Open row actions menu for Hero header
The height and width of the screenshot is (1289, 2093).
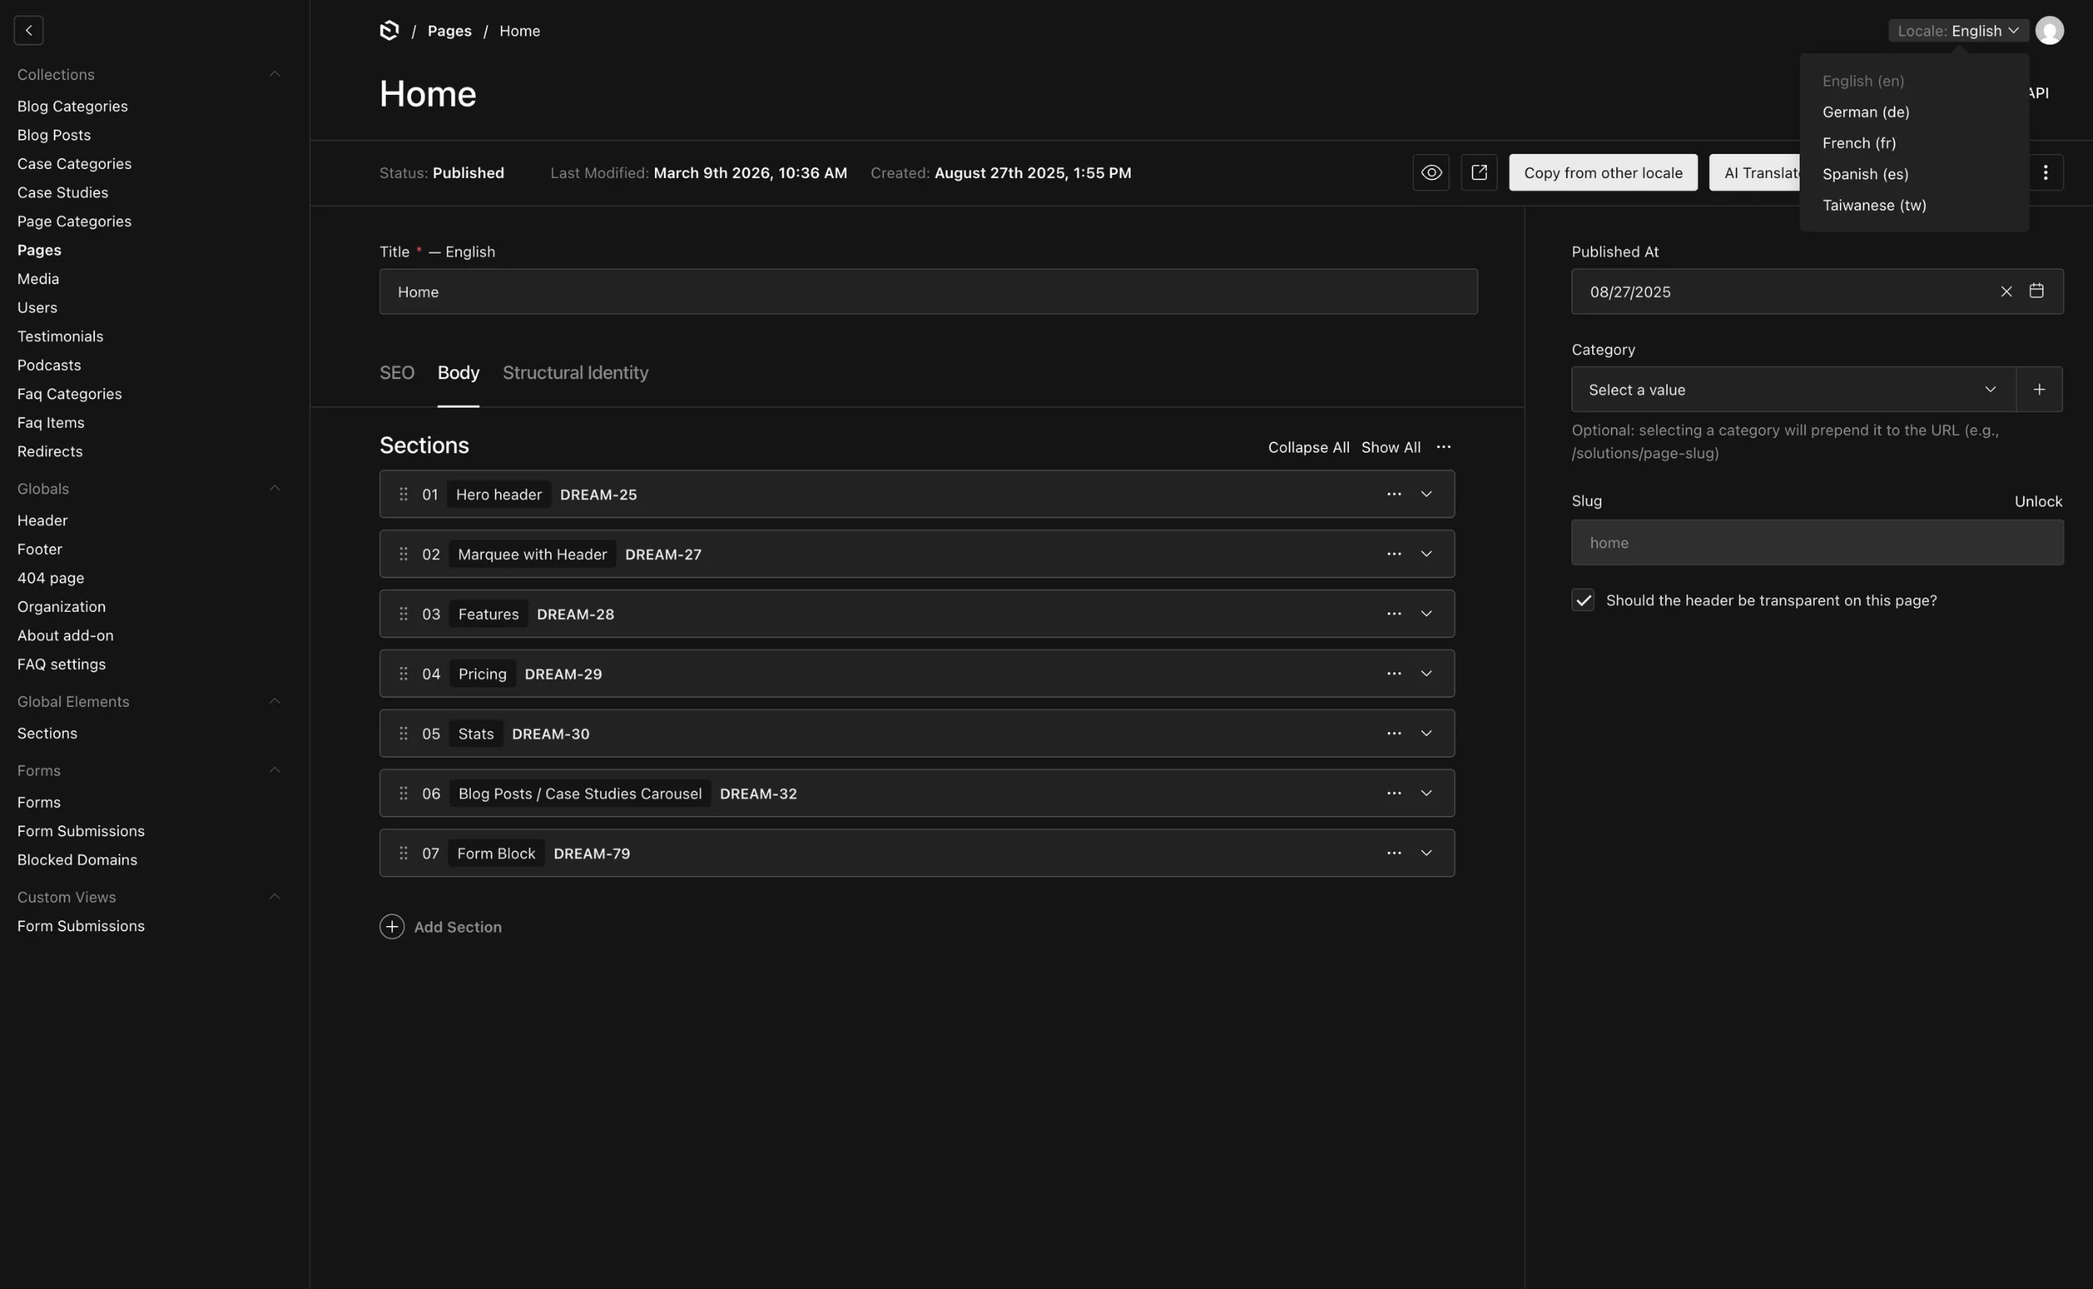tap(1393, 494)
